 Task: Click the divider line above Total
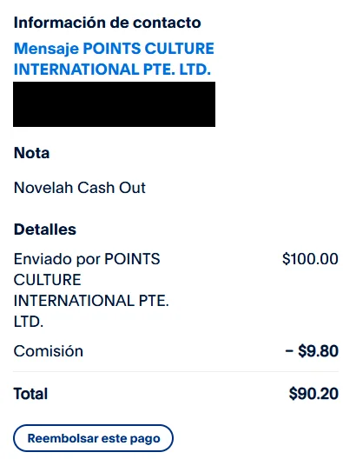pos(175,372)
